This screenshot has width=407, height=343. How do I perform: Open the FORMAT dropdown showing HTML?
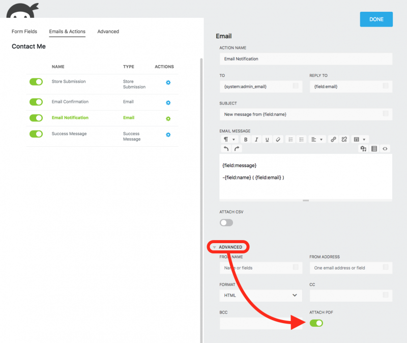(x=260, y=295)
